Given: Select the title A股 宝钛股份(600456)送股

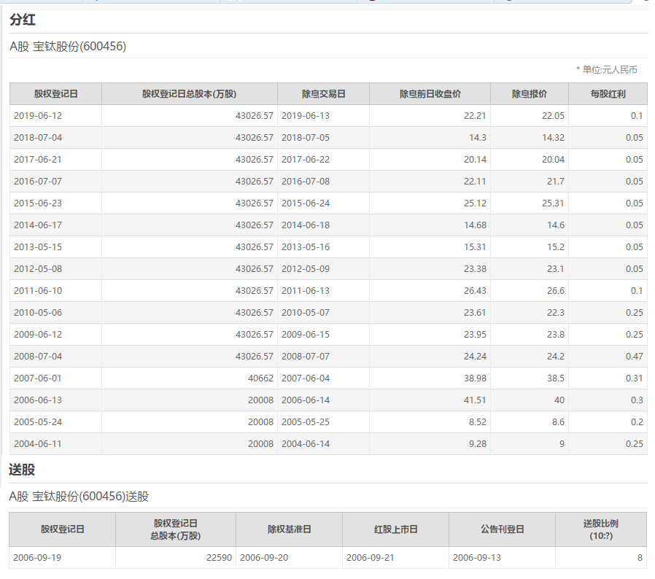Looking at the screenshot, I should pos(79,497).
